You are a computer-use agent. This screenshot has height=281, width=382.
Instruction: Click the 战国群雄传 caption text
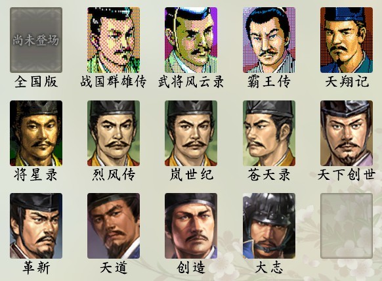tap(114, 81)
